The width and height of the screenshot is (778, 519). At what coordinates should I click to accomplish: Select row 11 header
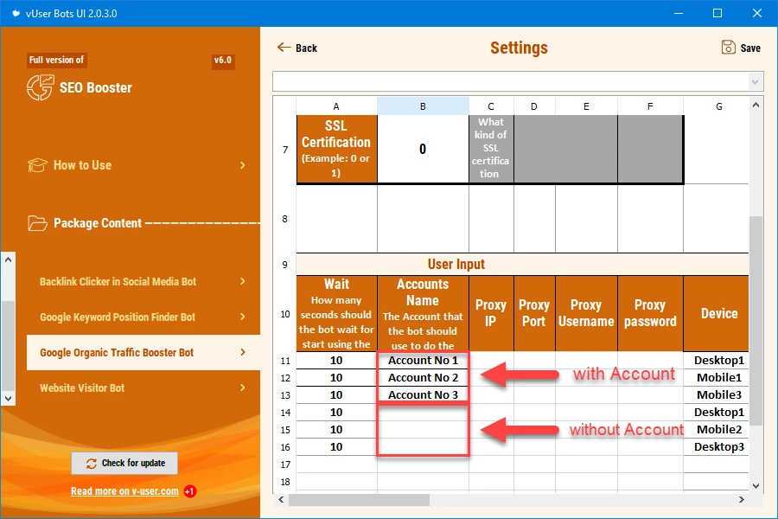(284, 361)
